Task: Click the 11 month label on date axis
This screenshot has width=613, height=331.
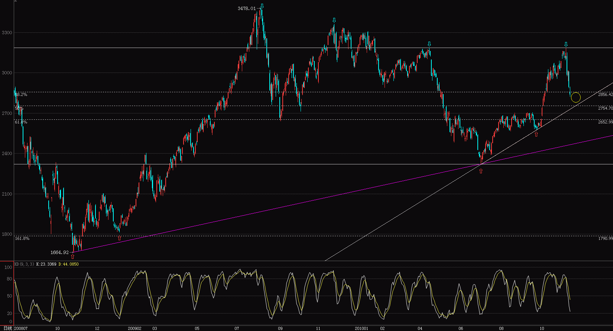Action: point(318,328)
